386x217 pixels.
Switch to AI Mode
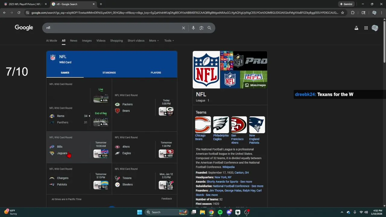(52, 41)
